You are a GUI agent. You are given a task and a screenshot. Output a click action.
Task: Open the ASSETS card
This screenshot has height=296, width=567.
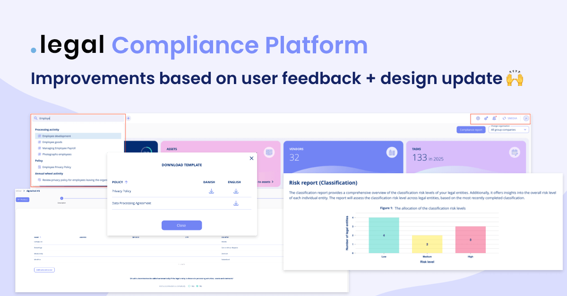pos(220,164)
